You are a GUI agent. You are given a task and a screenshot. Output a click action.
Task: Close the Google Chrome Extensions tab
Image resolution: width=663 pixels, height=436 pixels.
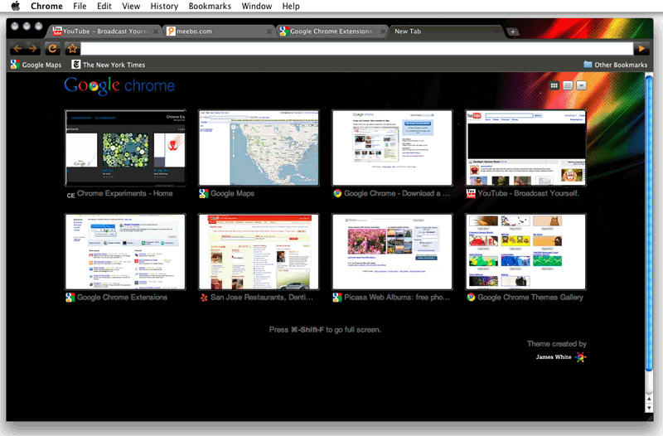point(383,31)
